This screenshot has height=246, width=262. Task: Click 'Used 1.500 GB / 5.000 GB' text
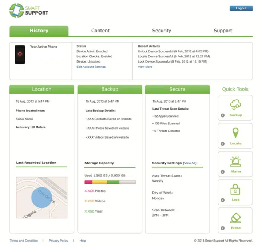(x=105, y=176)
